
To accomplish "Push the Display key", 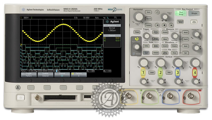I will pos(174,46).
